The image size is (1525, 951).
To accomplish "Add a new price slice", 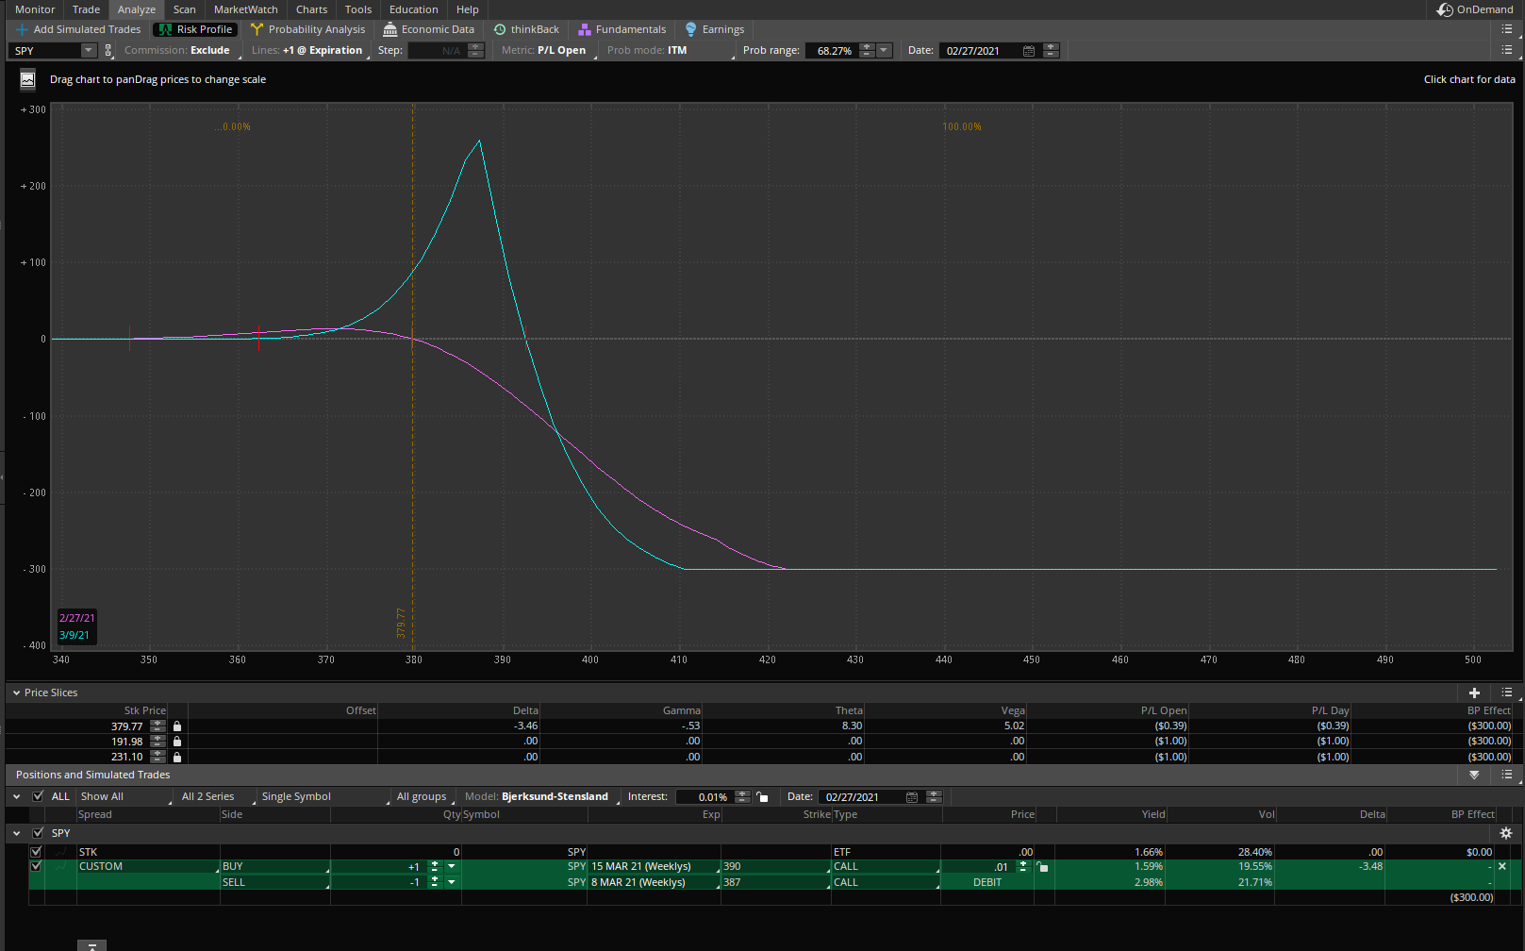I will 1474,692.
